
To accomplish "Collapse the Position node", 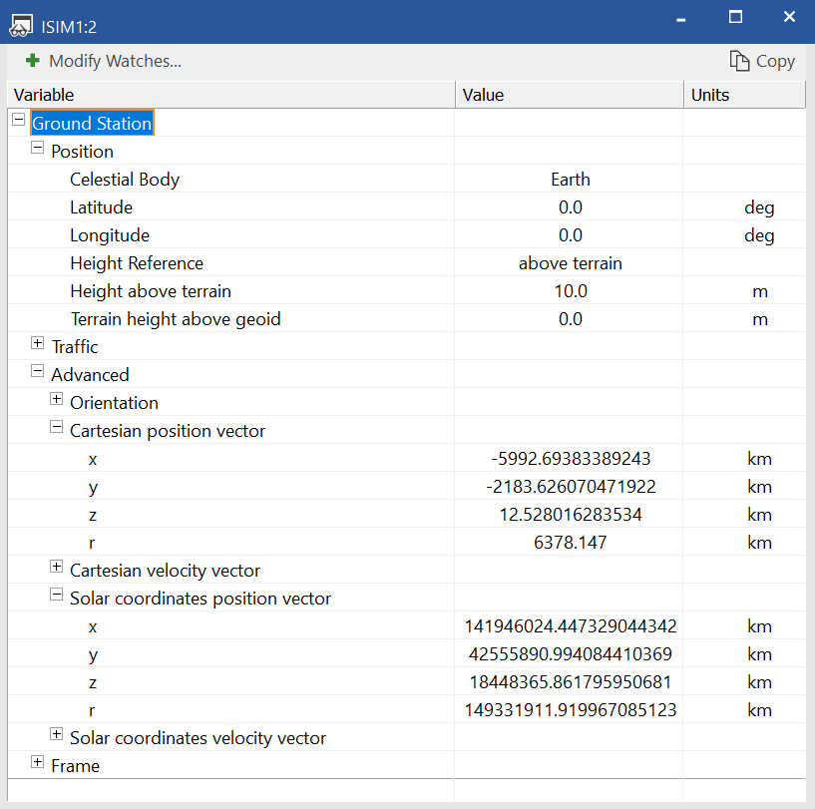I will (38, 148).
